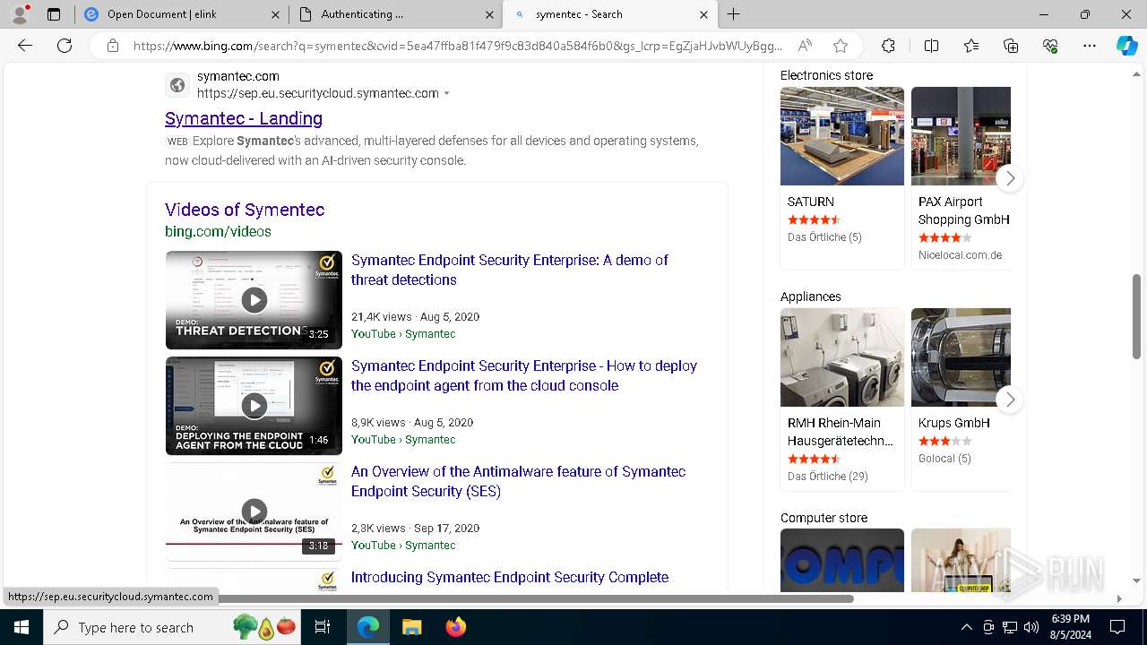Open 'Videos of Symentec' heading link
The image size is (1147, 645).
point(245,210)
